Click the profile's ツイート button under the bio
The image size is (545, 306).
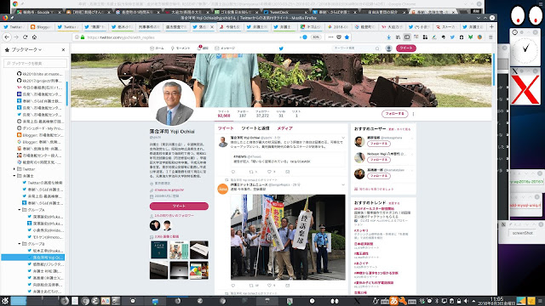(179, 206)
